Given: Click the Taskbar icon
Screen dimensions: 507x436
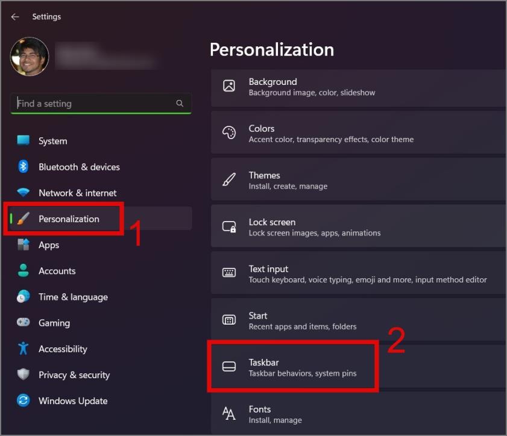Looking at the screenshot, I should pyautogui.click(x=229, y=367).
